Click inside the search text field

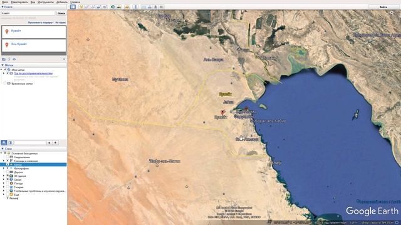coord(28,13)
